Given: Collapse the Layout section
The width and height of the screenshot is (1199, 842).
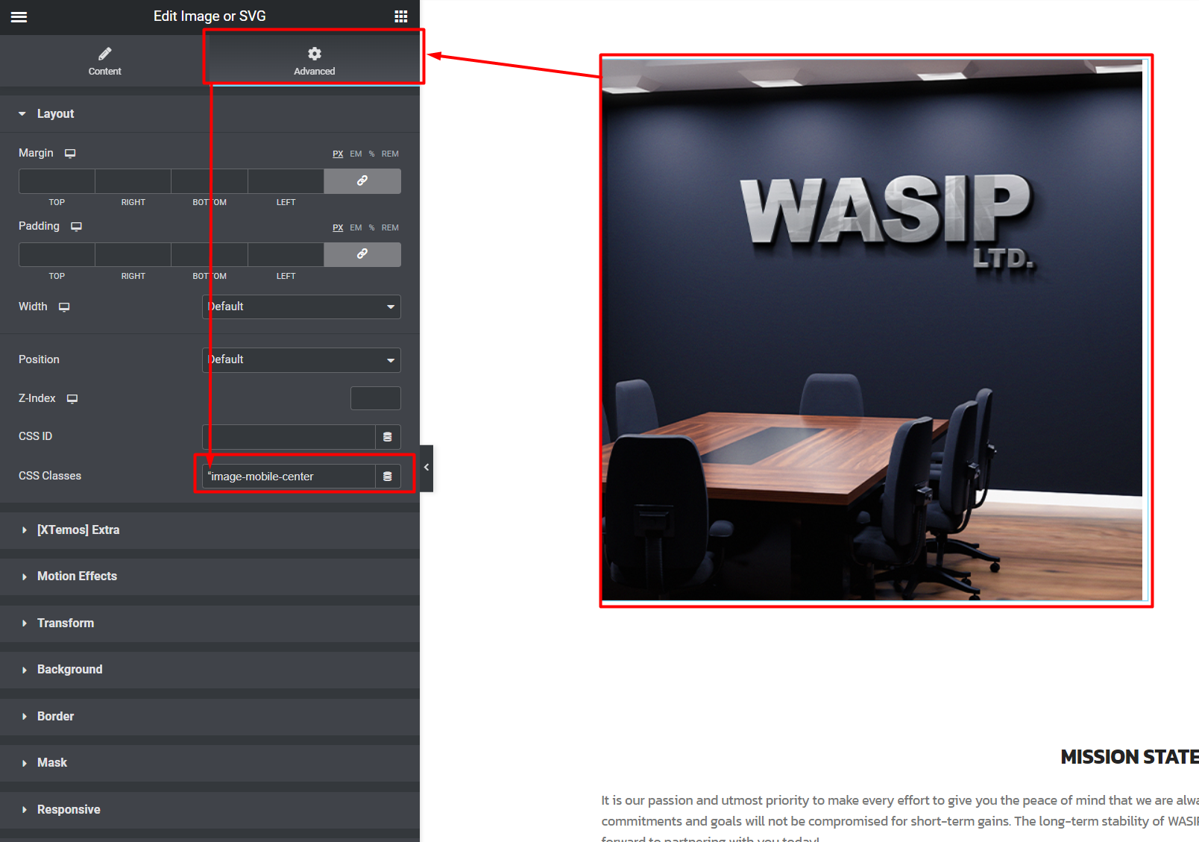Looking at the screenshot, I should pos(210,113).
